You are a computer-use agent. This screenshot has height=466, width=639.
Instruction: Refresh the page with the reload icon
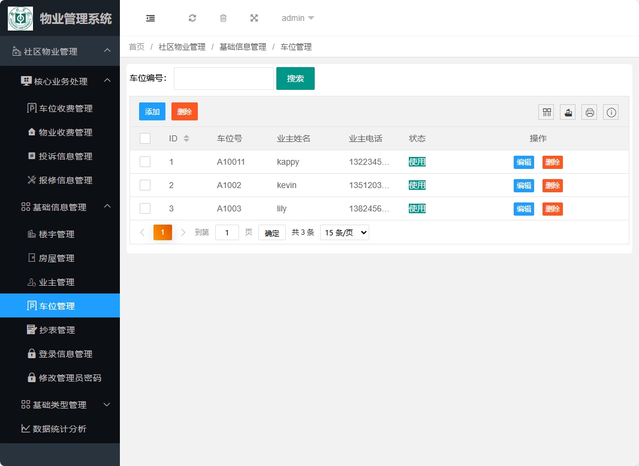(x=192, y=18)
